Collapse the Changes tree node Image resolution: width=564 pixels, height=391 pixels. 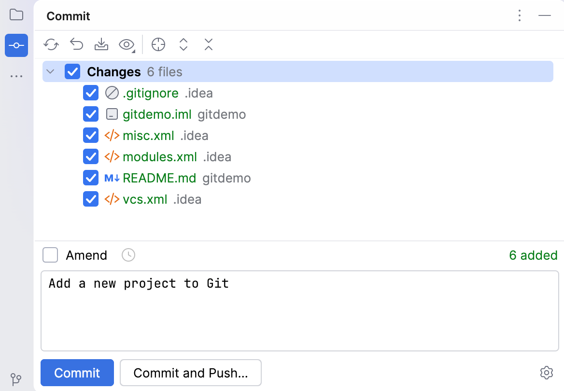50,71
